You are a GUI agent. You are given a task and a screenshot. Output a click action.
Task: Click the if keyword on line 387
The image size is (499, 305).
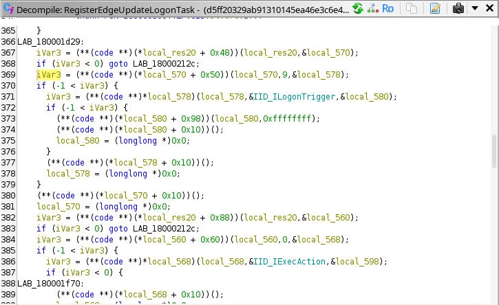coord(51,273)
